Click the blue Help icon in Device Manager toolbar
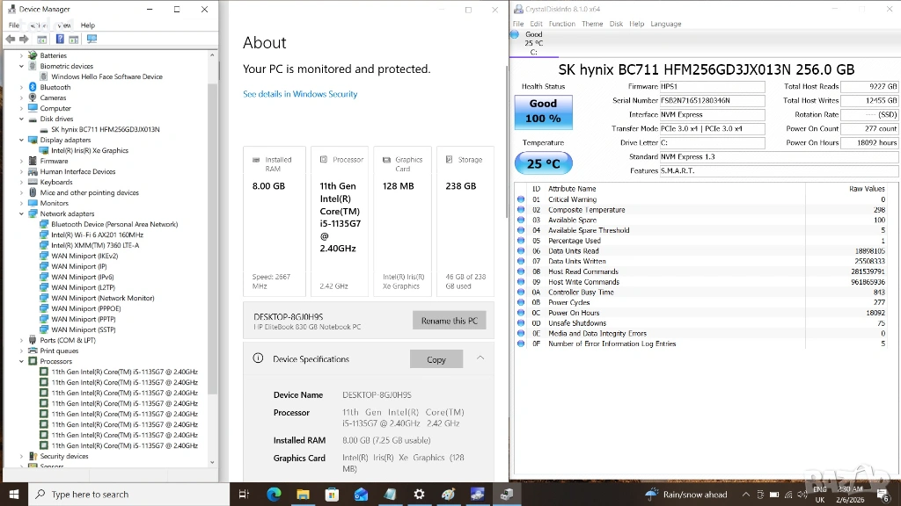 tap(60, 39)
